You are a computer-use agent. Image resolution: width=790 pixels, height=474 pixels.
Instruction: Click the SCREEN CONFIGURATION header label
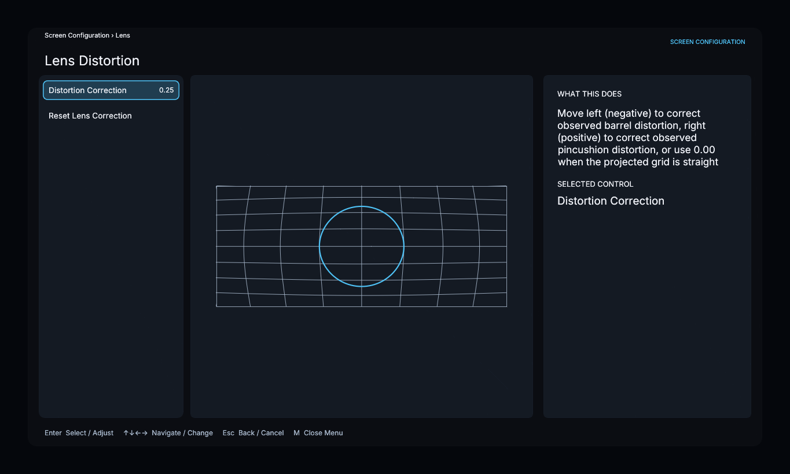coord(707,42)
